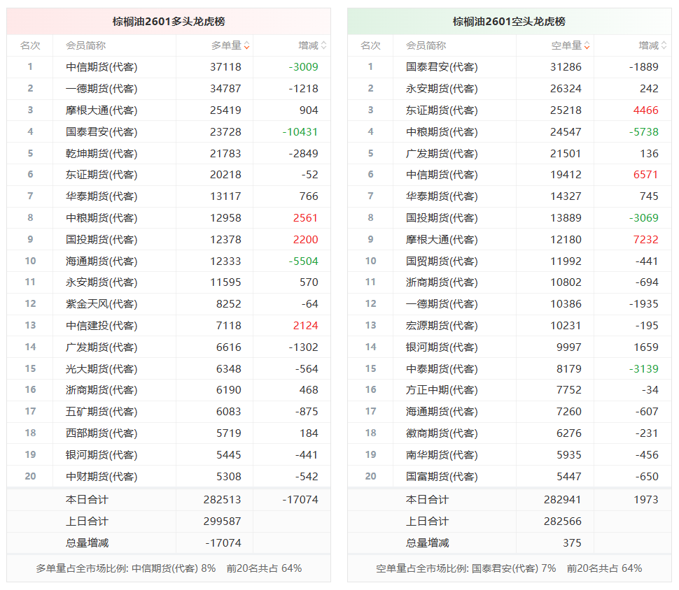
Task: Click 空单量 column header
Action: (567, 45)
